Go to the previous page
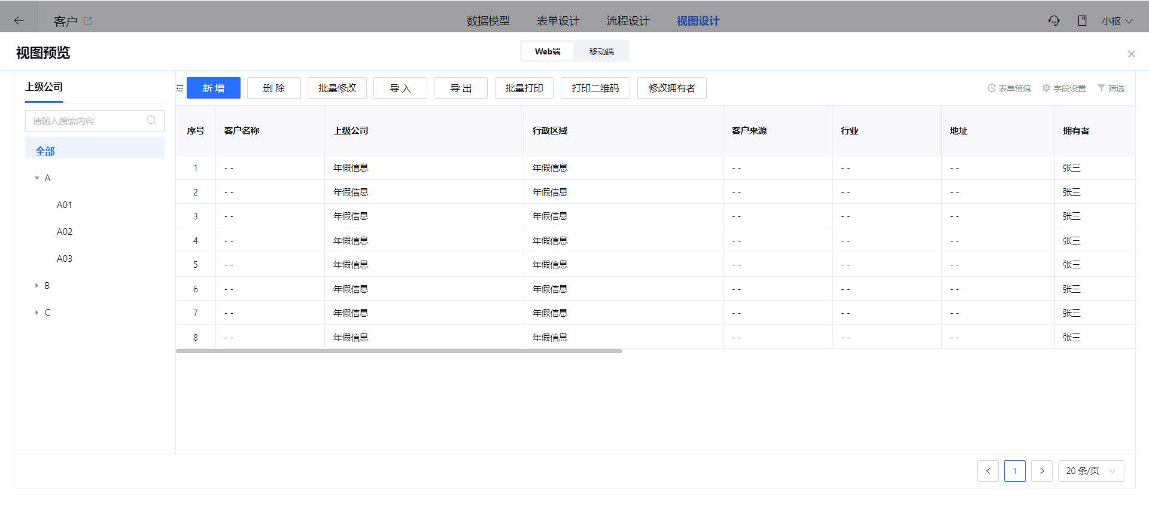 pos(988,471)
